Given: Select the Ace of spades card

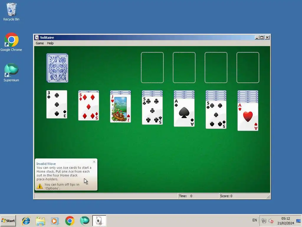Looking at the screenshot, I should tap(184, 113).
